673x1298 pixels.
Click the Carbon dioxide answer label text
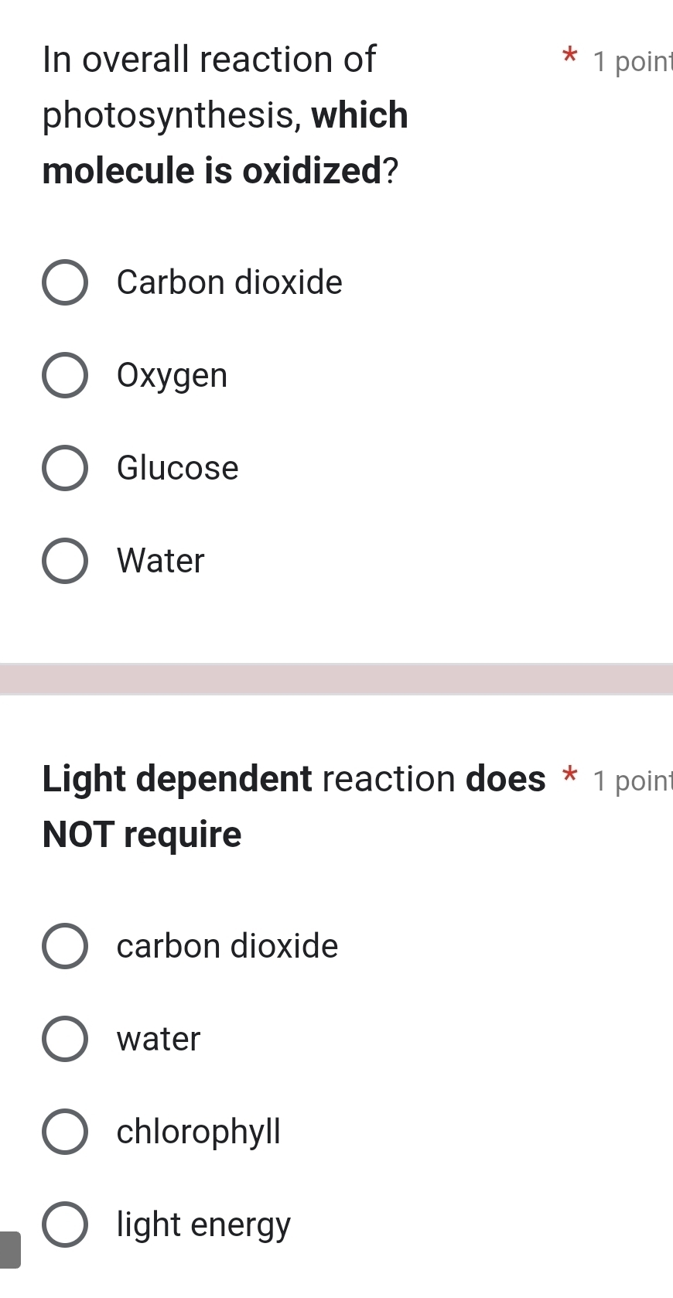tap(229, 282)
